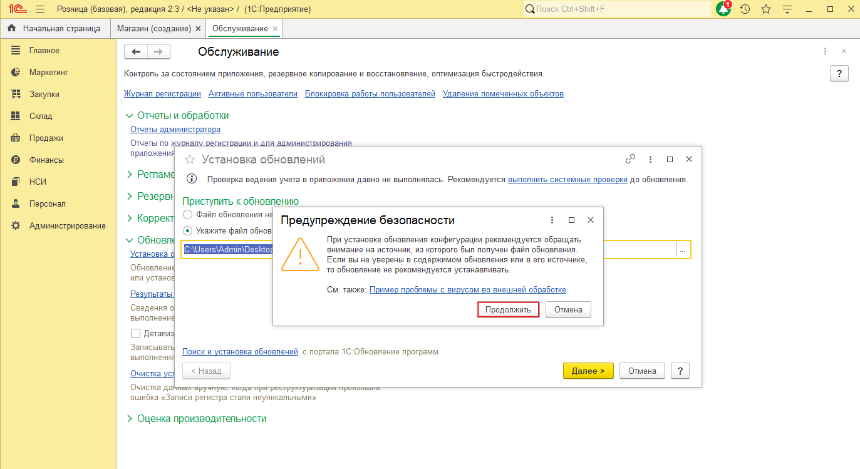Click the search magnifier icon
The width and height of the screenshot is (860, 469).
[530, 9]
